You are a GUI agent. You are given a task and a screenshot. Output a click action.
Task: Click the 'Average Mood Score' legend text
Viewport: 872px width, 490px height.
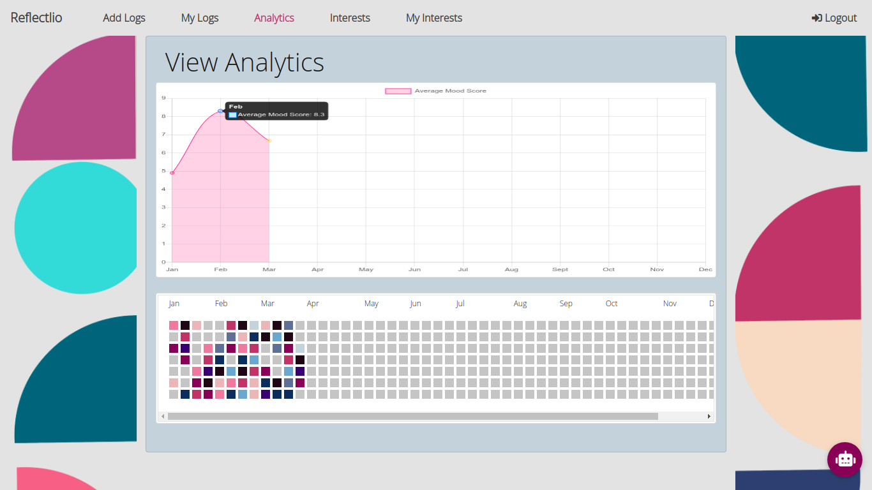[x=451, y=91]
